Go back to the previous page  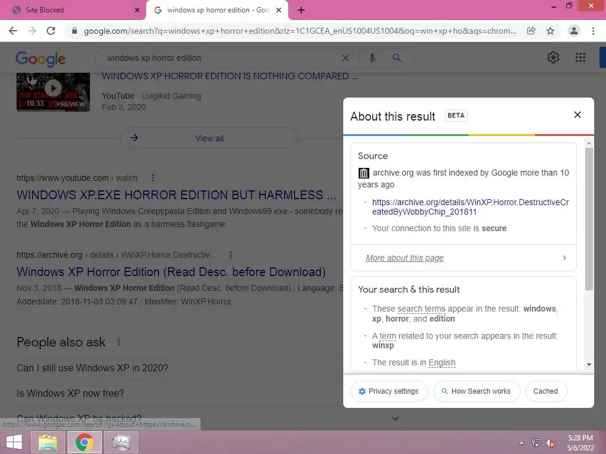point(13,31)
